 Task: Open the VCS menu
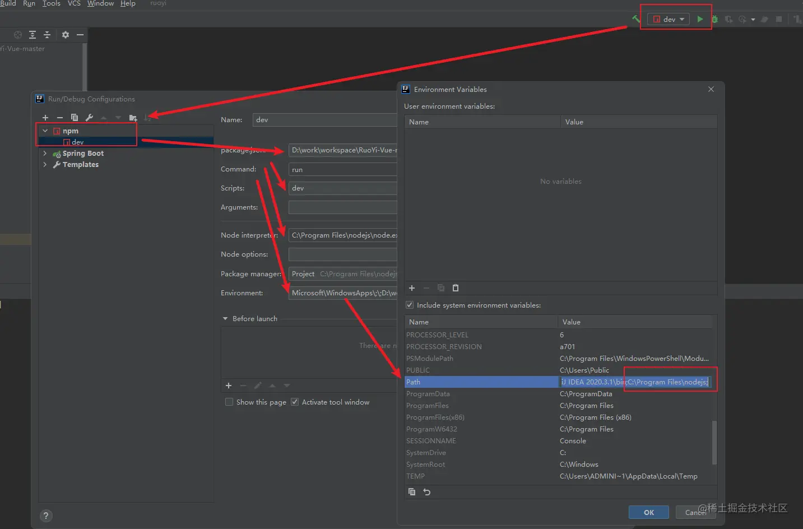point(74,3)
